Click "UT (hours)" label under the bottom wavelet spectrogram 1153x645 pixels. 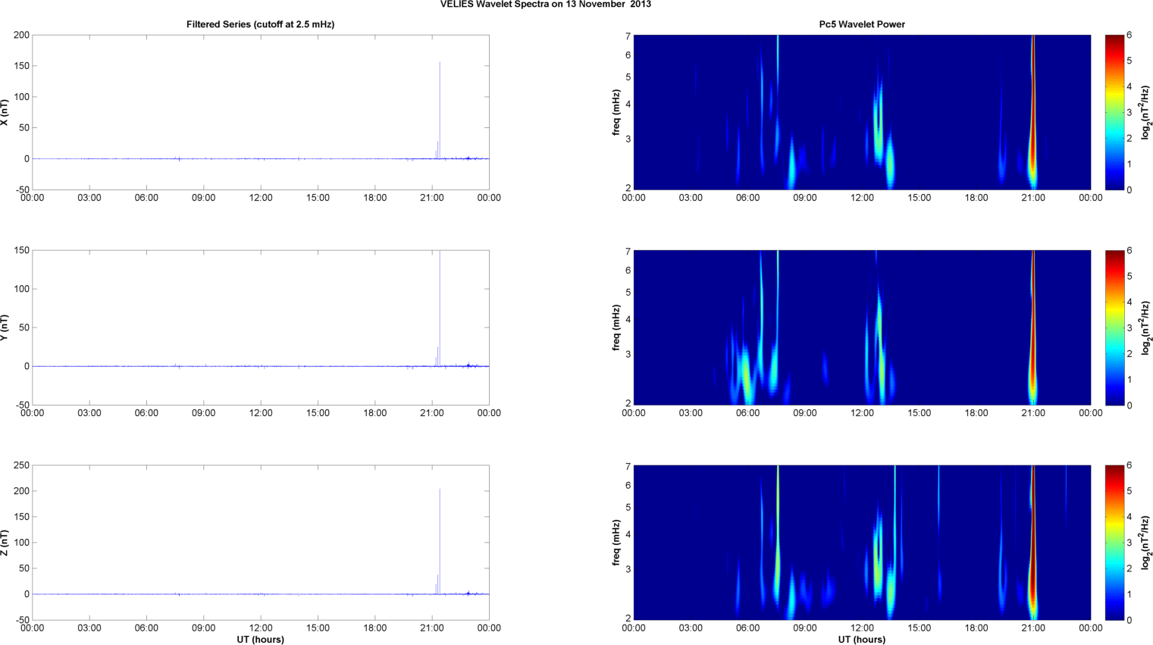click(862, 639)
